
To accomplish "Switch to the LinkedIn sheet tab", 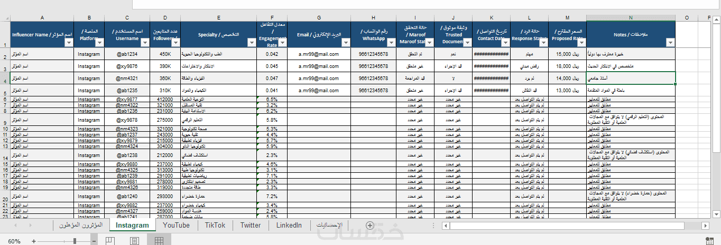I will click(x=289, y=225).
